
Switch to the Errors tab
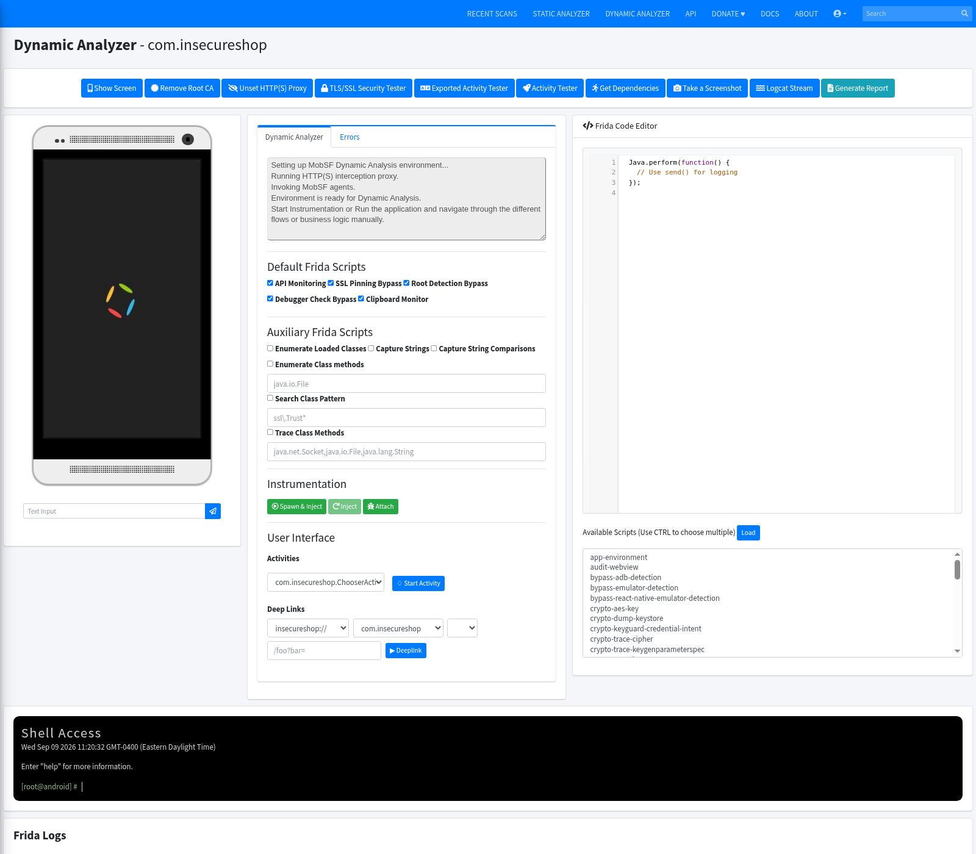click(350, 137)
